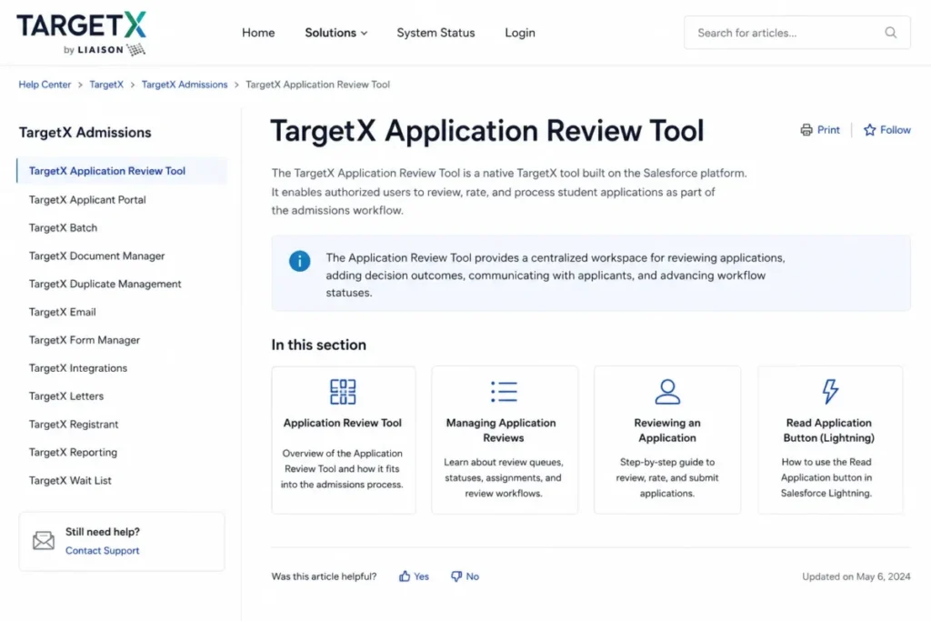931x621 pixels.
Task: Click the Still need help? text
Action: click(103, 531)
